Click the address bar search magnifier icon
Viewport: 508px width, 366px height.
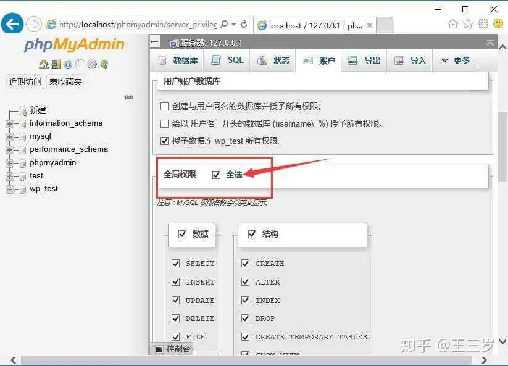(x=224, y=24)
